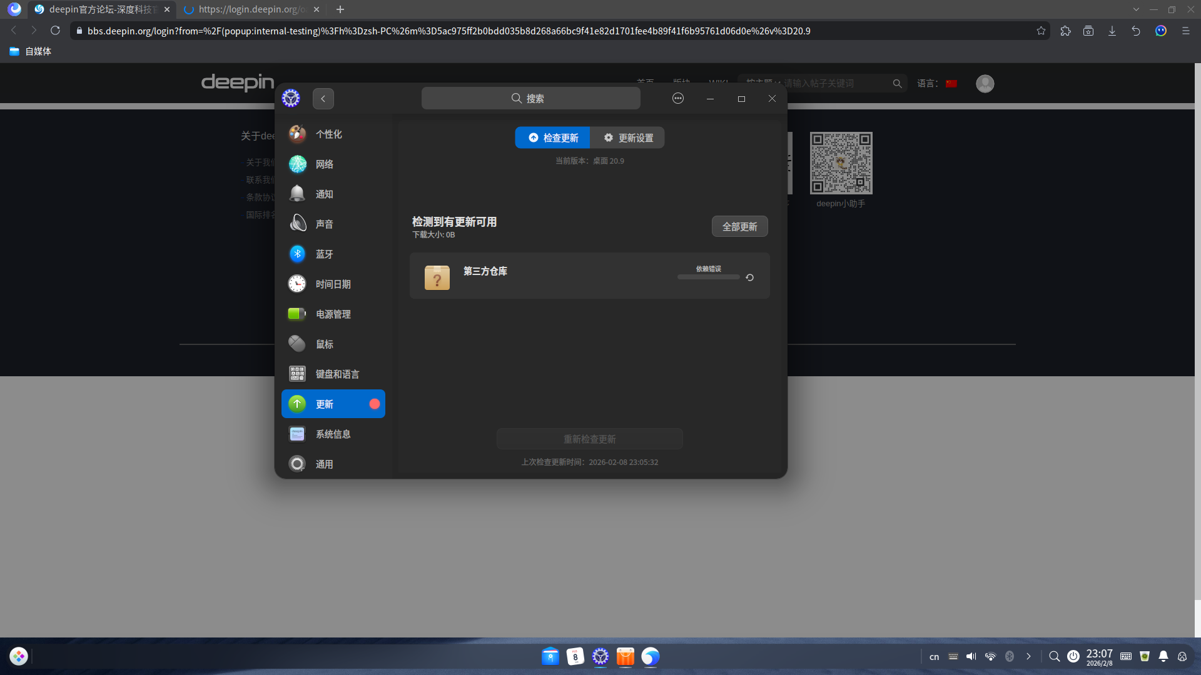This screenshot has height=675, width=1201.
Task: Open the browser hamburger menu
Action: [x=1185, y=31]
